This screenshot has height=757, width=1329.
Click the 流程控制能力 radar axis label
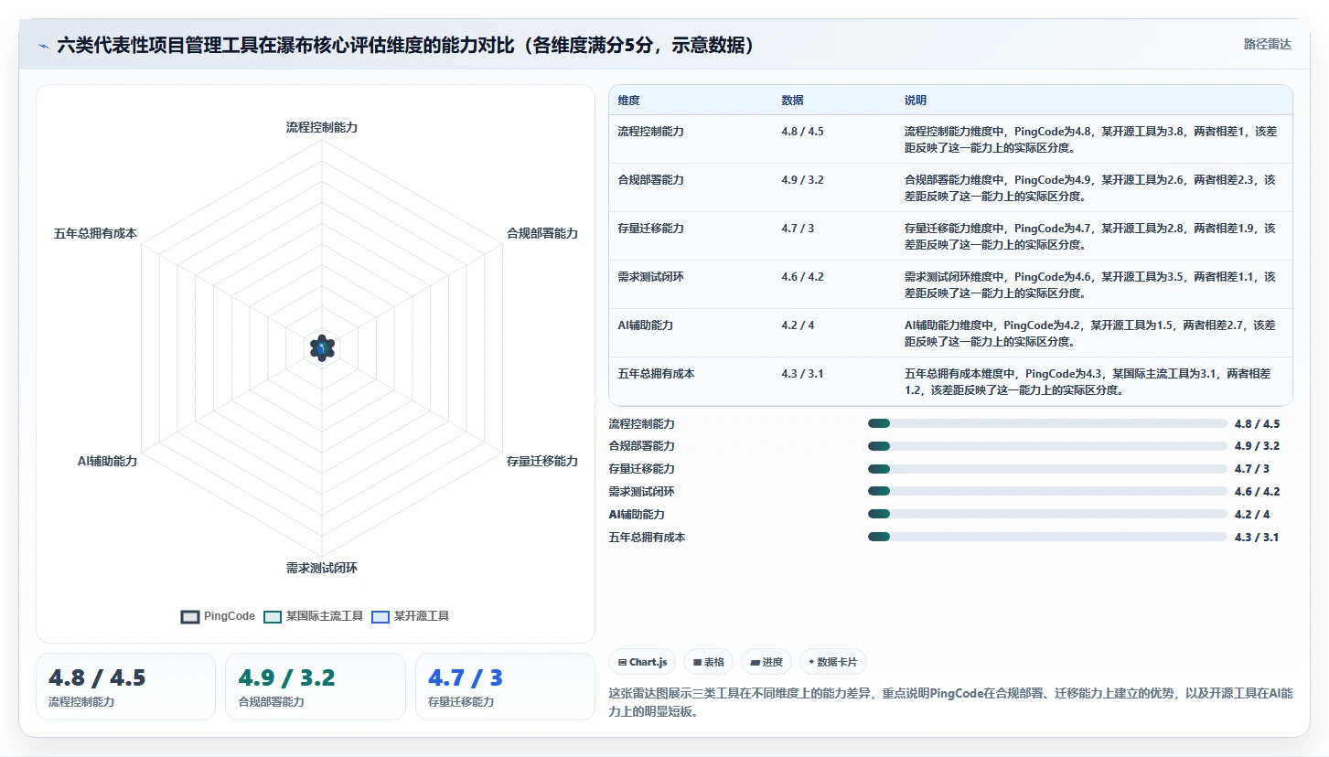pyautogui.click(x=322, y=127)
